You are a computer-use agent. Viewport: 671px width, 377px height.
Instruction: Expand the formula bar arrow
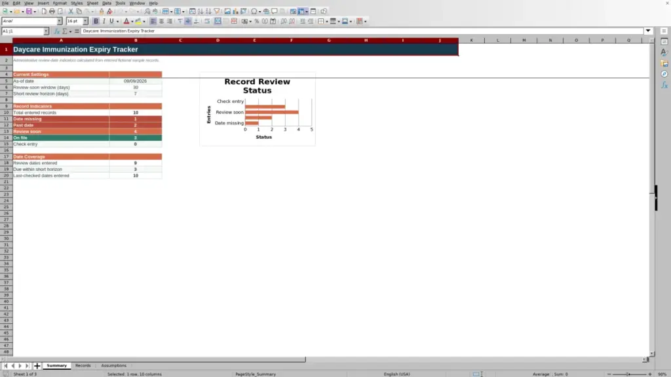pos(648,31)
